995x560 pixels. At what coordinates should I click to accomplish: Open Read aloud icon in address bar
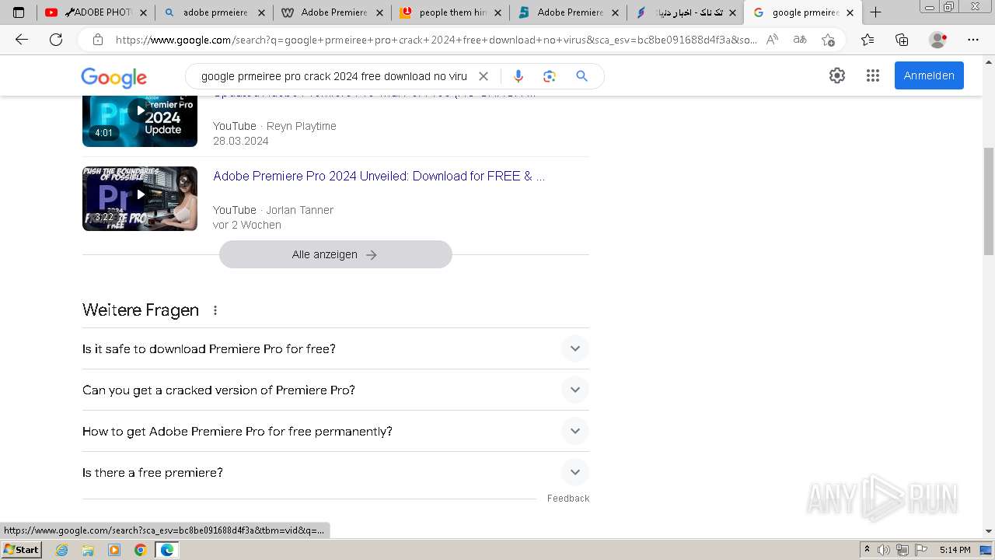coord(772,40)
